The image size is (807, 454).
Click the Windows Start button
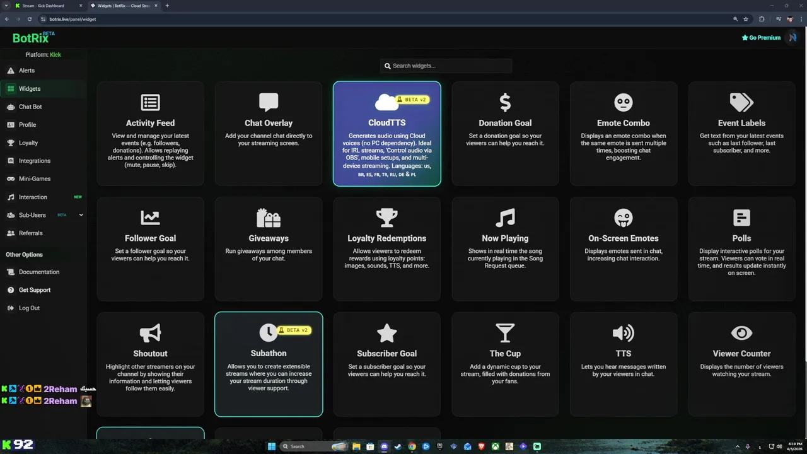(272, 446)
